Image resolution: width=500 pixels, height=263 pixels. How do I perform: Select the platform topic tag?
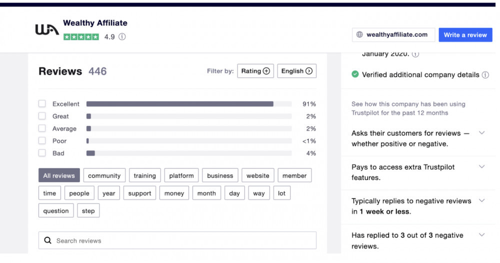(181, 175)
